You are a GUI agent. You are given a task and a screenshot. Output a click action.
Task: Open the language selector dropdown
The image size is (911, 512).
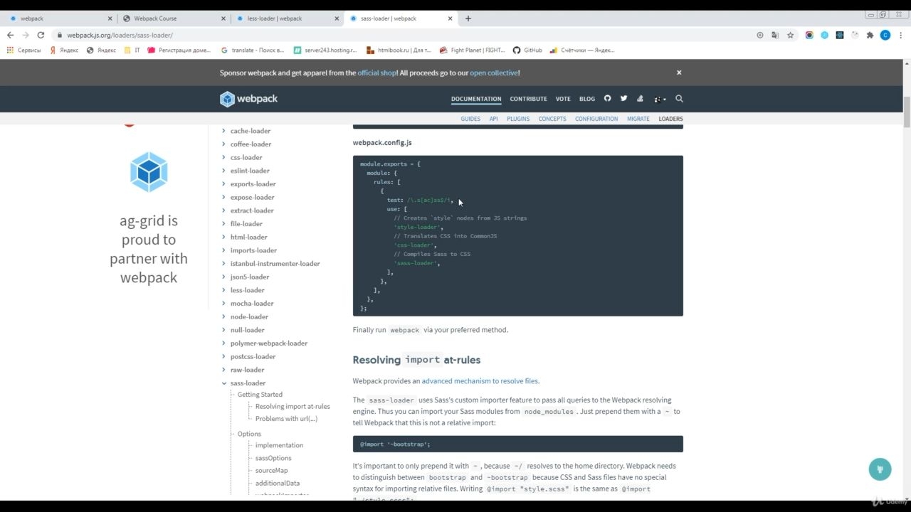[660, 99]
